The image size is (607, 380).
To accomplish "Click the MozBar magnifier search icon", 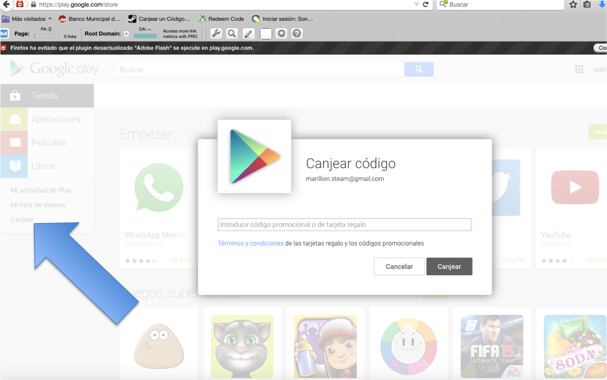I will (x=231, y=33).
